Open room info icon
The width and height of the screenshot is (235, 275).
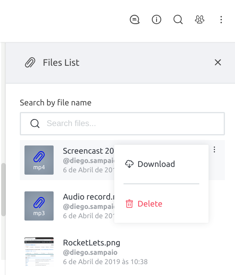157,19
